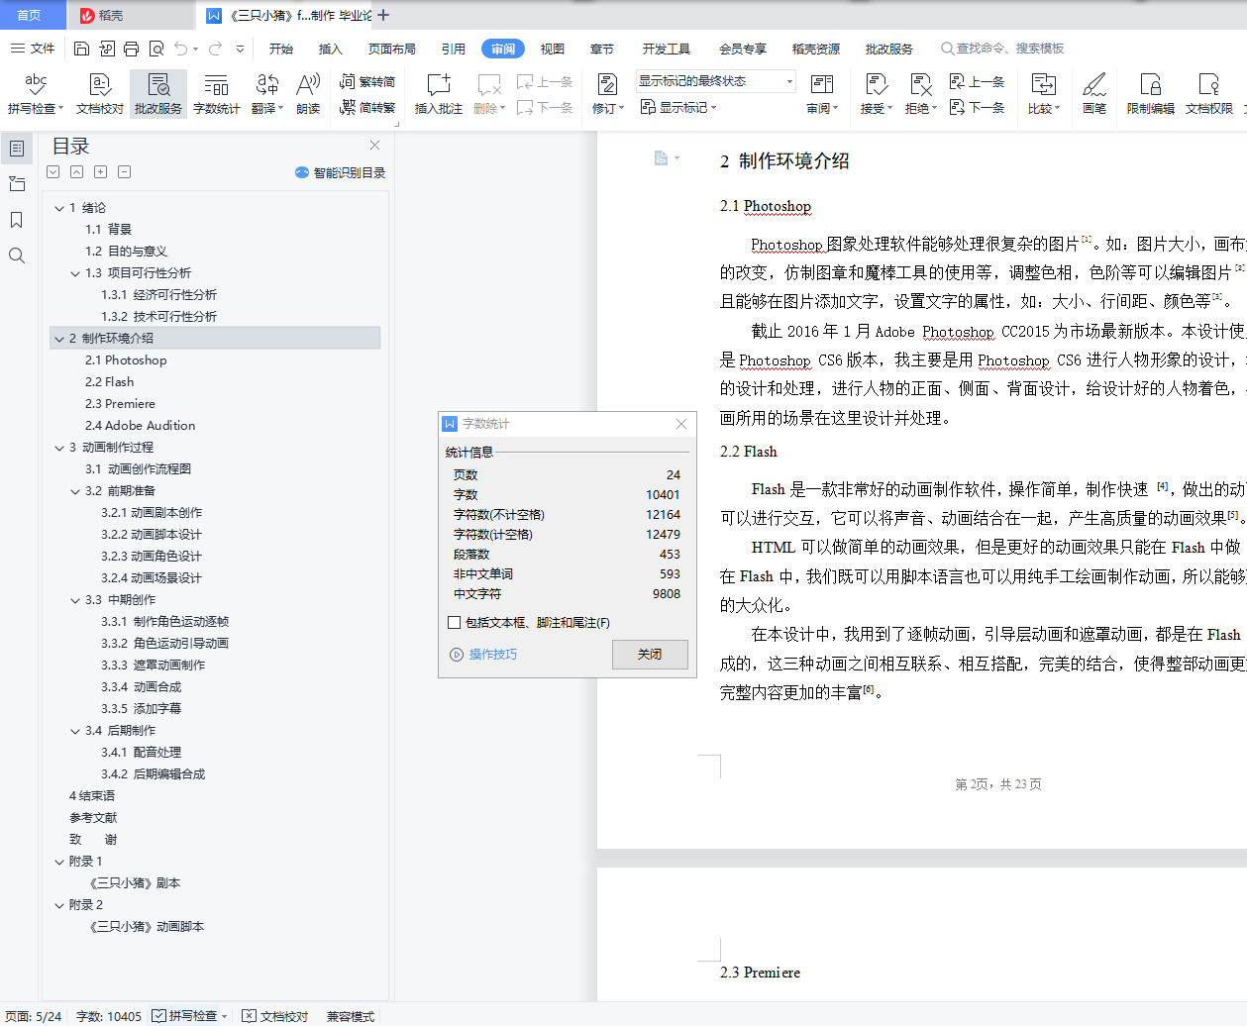
Task: Click the Redo arrow icon
Action: point(215,49)
